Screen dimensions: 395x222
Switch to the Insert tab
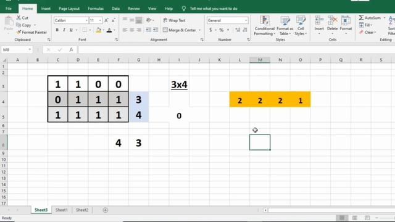pyautogui.click(x=46, y=9)
